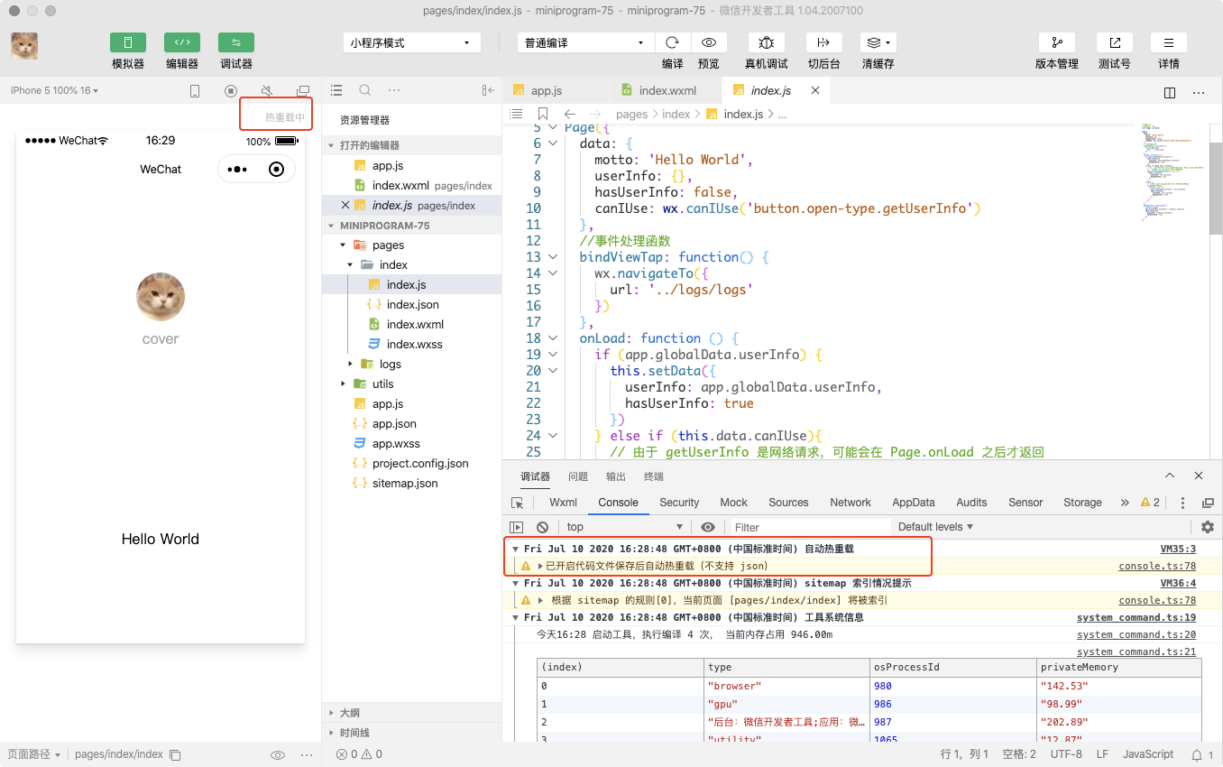Open the Wxml devtools tab
The image size is (1223, 767).
pyautogui.click(x=564, y=503)
